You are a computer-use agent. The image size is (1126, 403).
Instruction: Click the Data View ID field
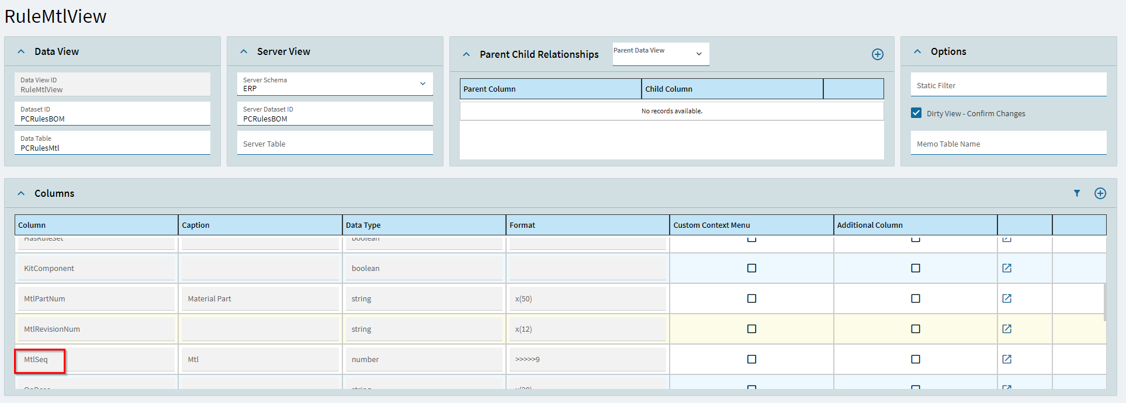point(112,84)
